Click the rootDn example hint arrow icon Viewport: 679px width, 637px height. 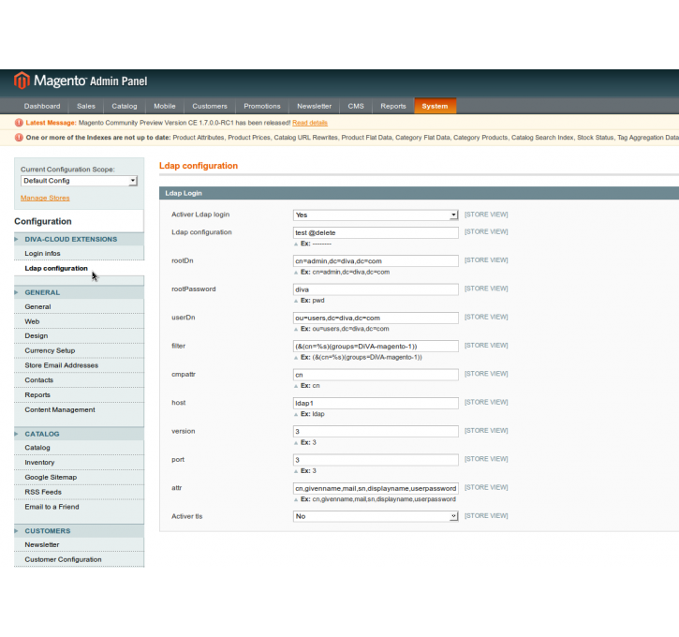[x=296, y=273]
